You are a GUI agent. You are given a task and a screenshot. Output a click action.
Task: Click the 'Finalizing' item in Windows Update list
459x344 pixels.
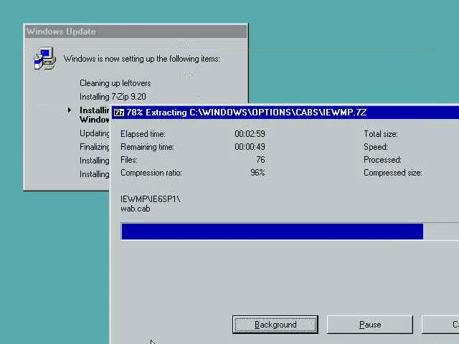point(94,147)
